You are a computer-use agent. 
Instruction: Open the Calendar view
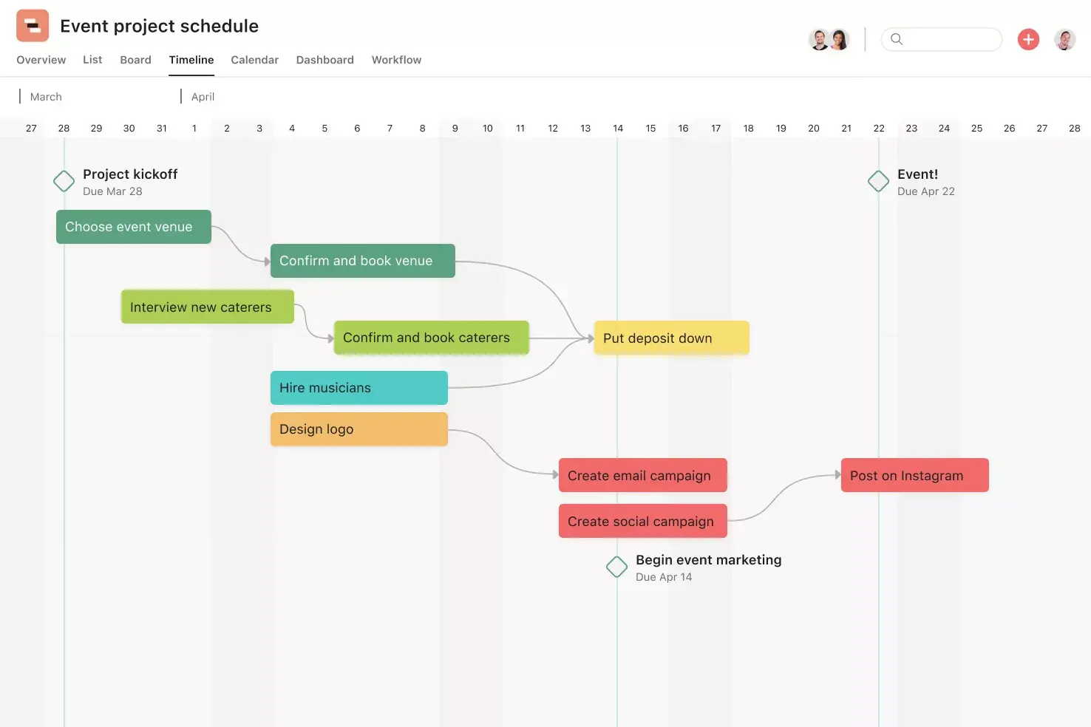click(254, 60)
